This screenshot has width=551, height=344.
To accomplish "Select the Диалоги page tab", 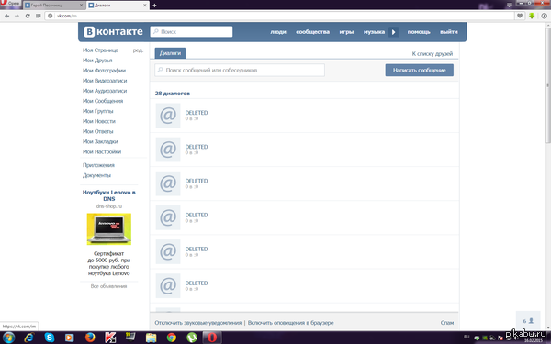I will pyautogui.click(x=170, y=53).
